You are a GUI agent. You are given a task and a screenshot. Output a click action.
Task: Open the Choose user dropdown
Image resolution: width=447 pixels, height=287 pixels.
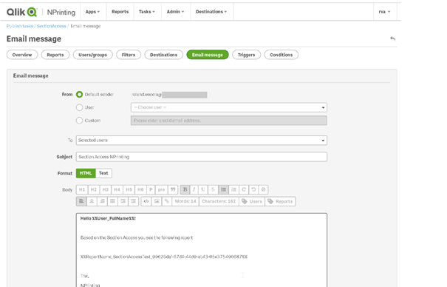229,107
